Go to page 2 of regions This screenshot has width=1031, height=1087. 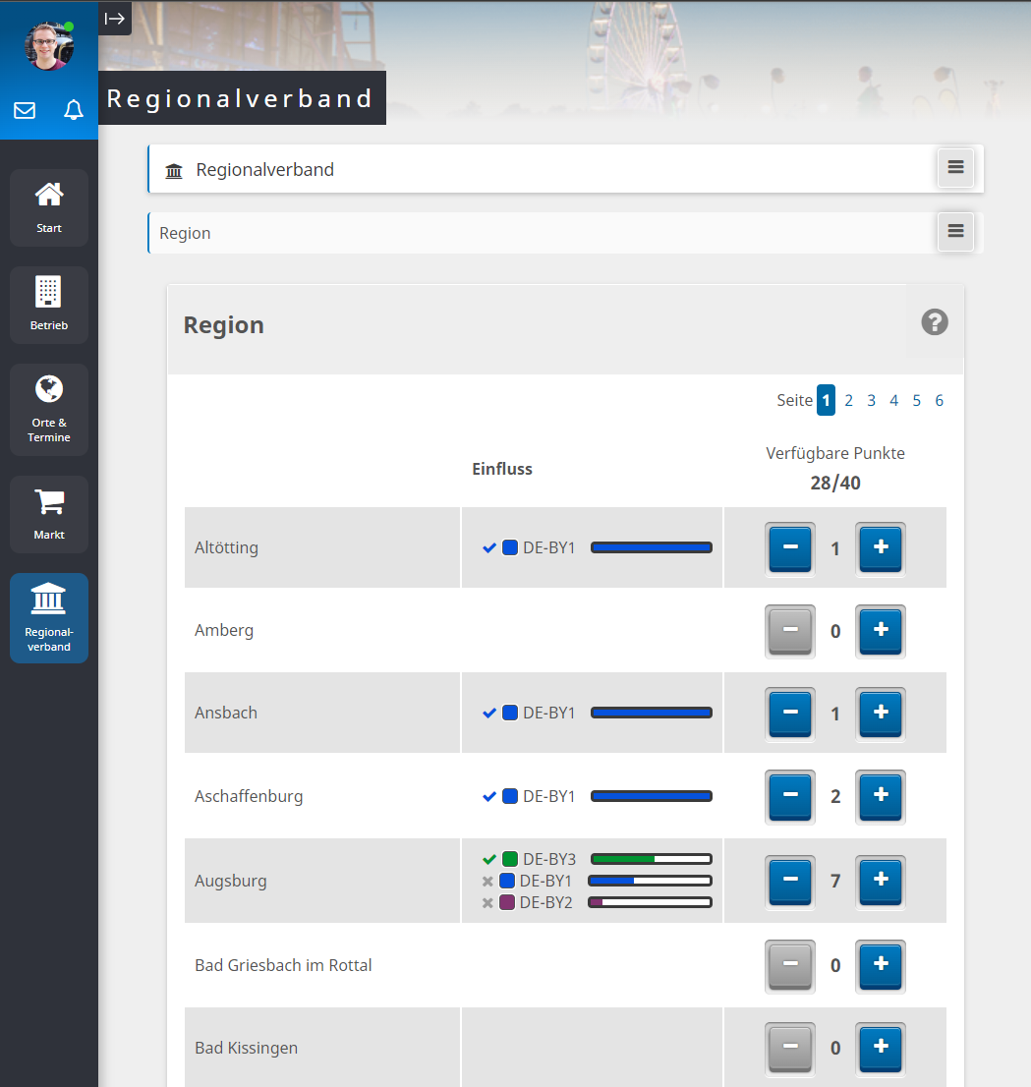coord(849,400)
